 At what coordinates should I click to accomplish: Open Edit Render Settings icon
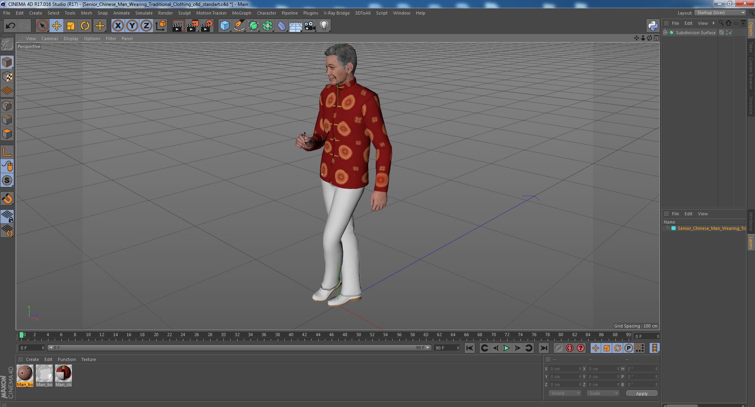point(207,26)
